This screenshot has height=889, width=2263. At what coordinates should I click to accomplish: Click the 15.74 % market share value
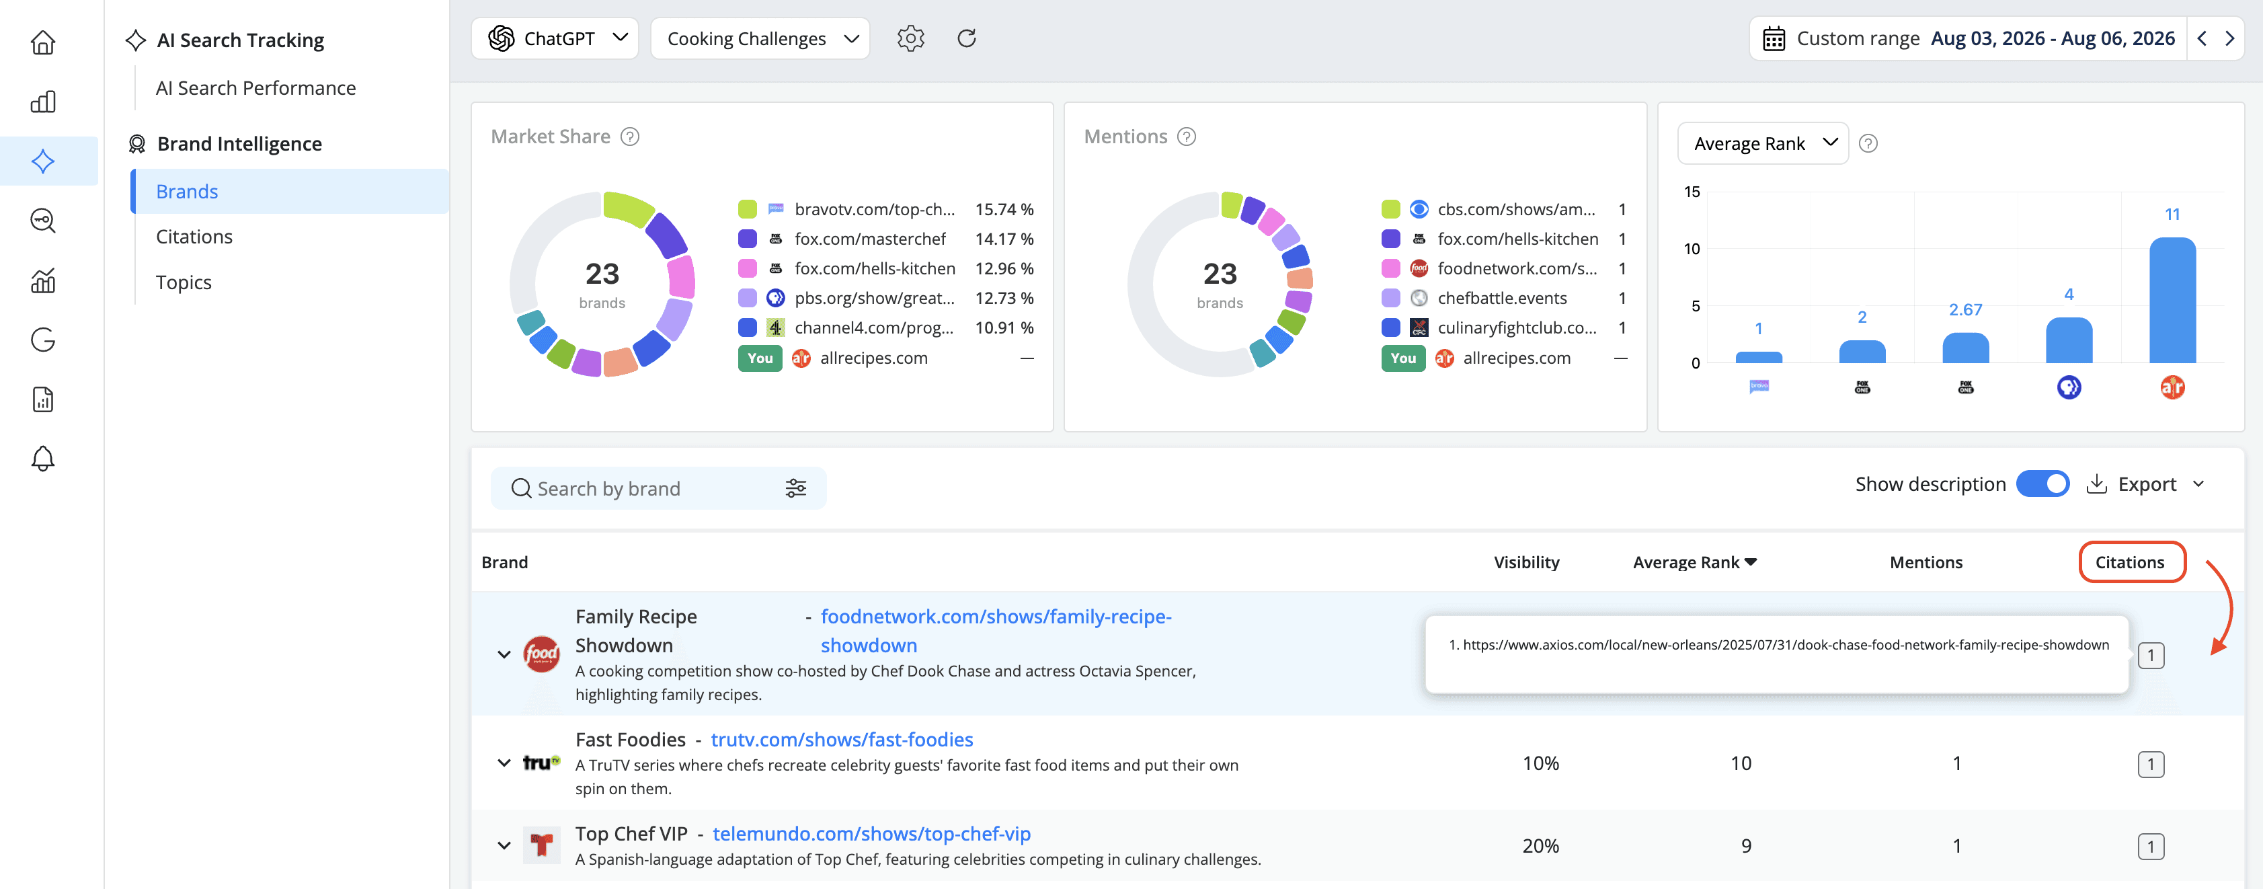coord(1004,209)
